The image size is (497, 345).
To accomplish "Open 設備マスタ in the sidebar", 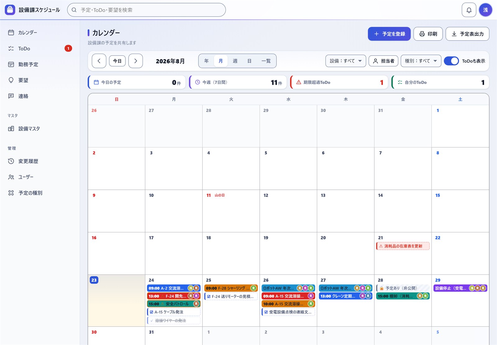I will pos(40,129).
